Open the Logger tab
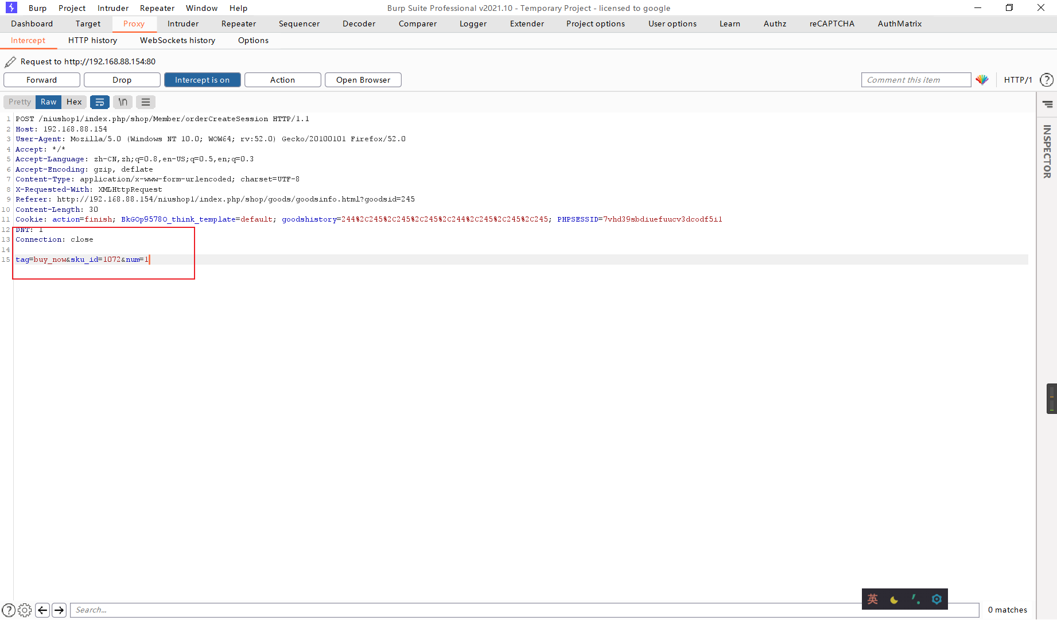The image size is (1057, 620). coord(473,24)
